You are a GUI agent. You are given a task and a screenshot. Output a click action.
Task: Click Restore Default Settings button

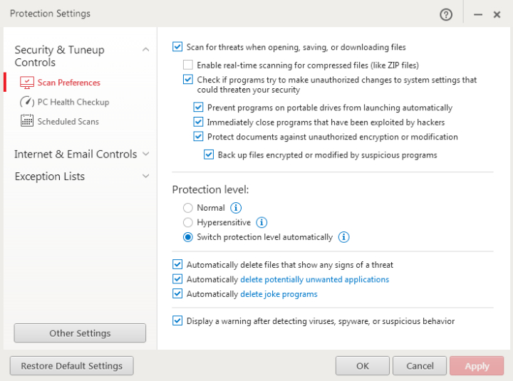(72, 365)
